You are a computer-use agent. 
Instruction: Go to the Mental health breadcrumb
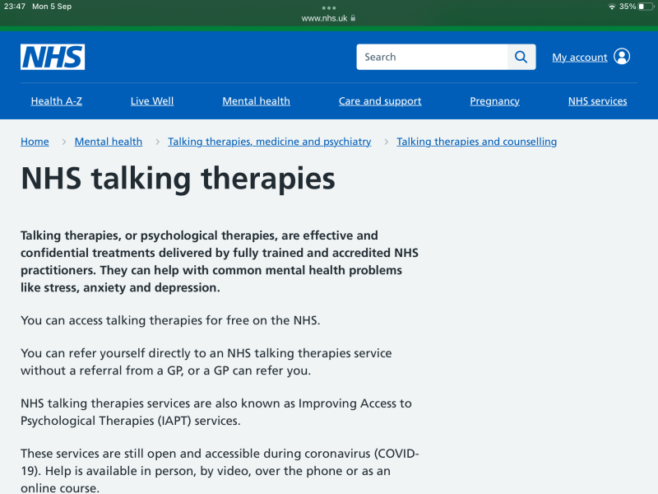[x=109, y=142]
